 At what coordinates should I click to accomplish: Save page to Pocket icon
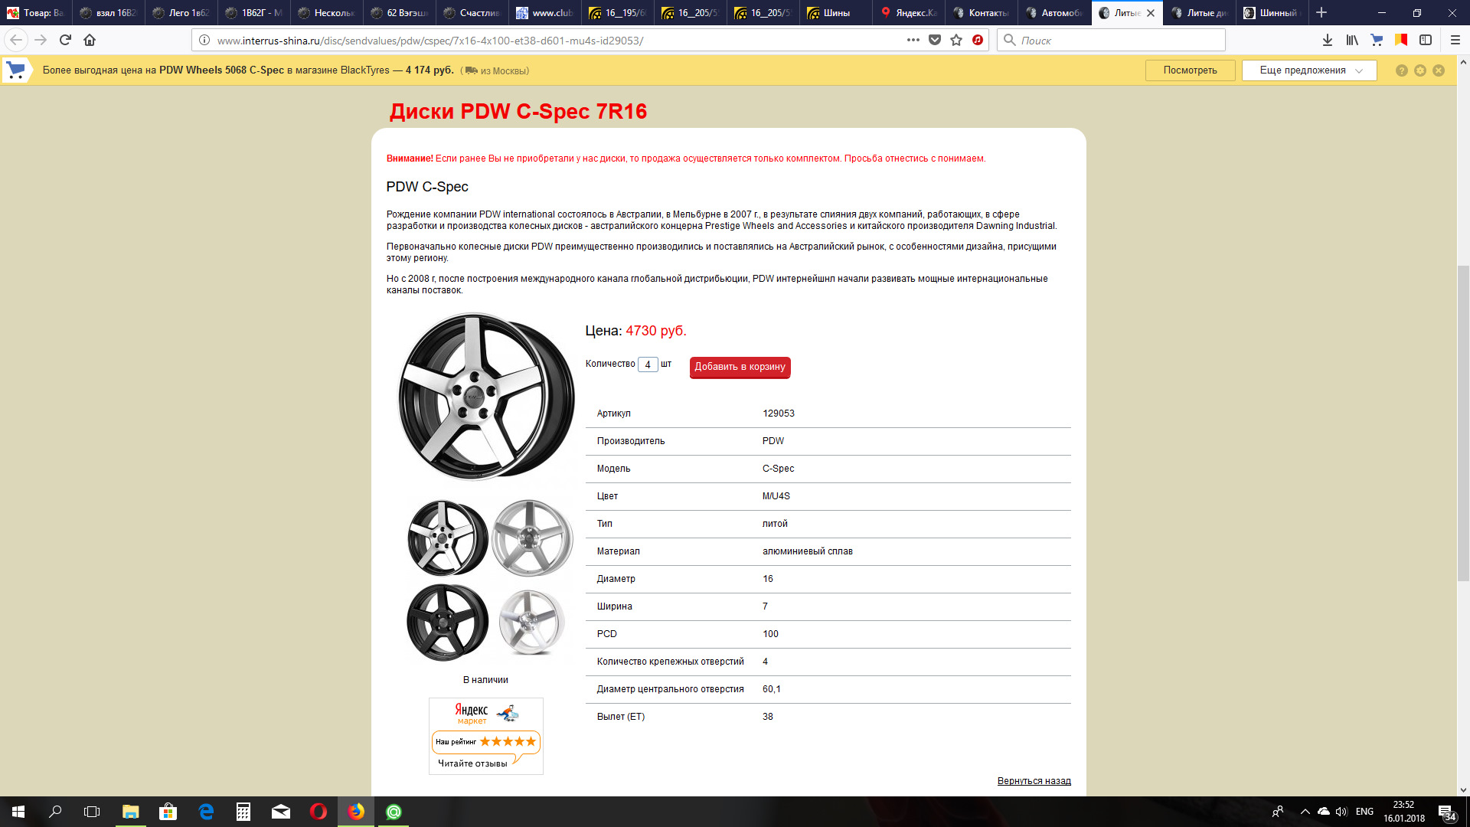935,40
